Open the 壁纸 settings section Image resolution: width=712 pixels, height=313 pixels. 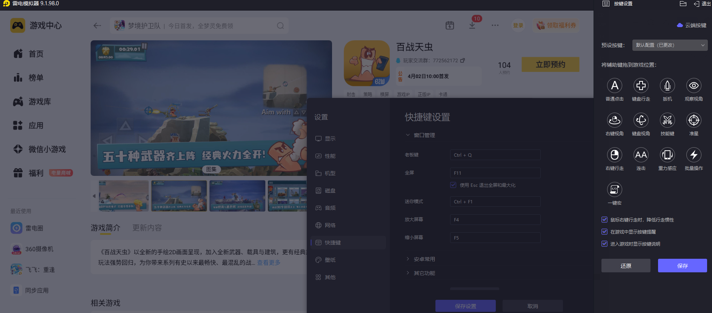pos(348,260)
